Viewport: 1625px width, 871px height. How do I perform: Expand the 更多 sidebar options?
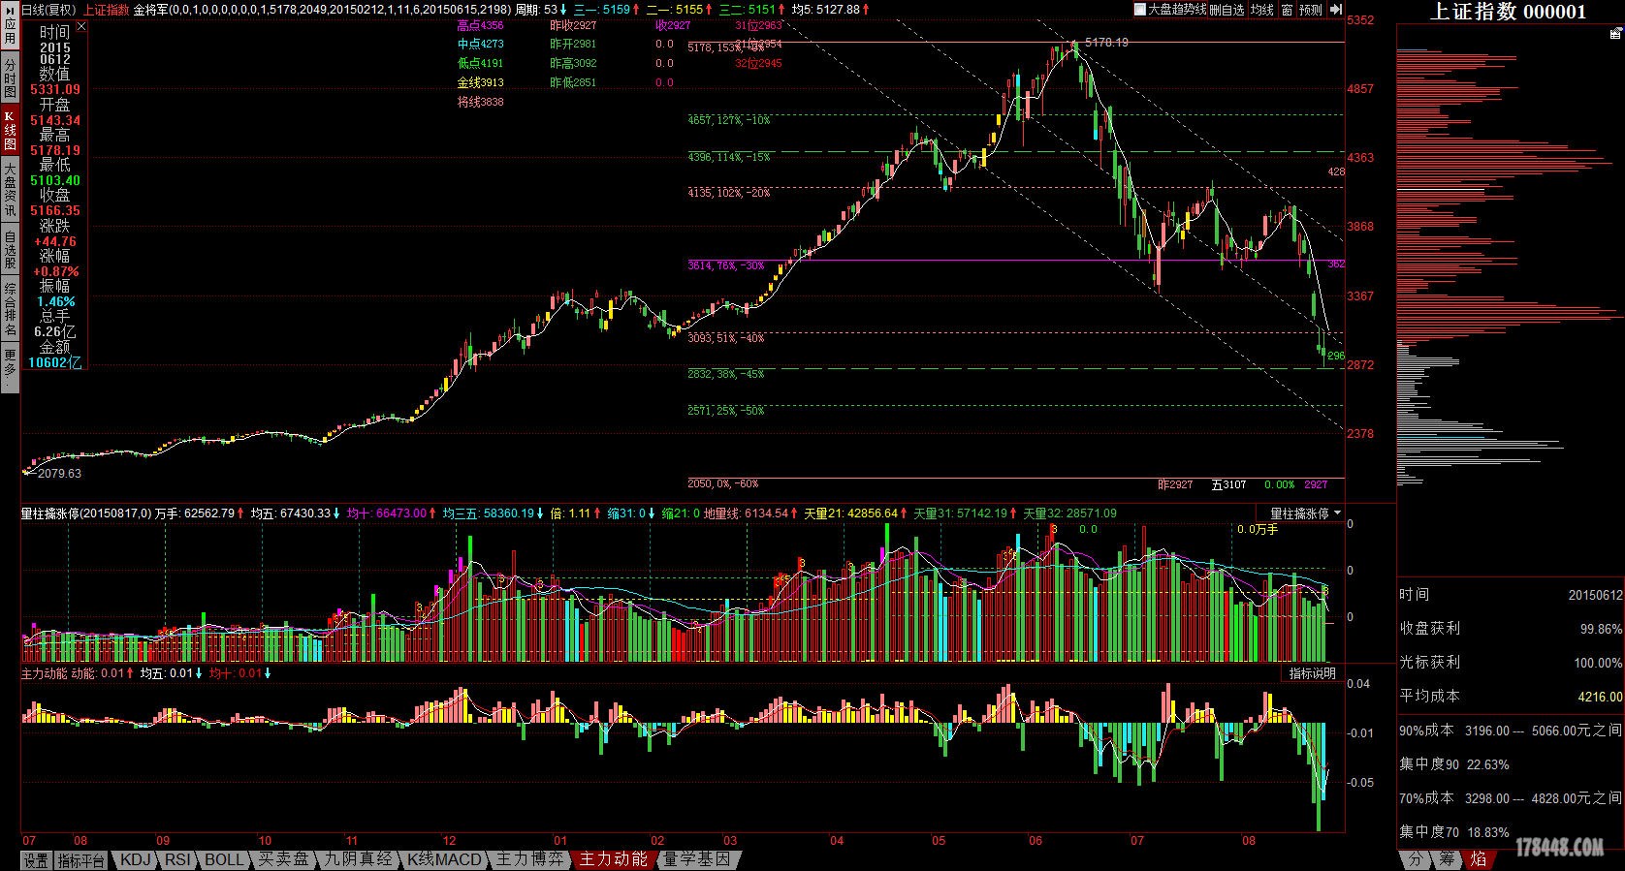[10, 369]
